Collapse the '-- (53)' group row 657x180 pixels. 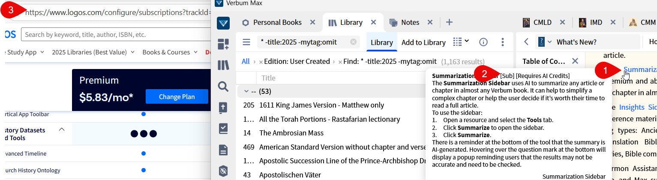[246, 91]
